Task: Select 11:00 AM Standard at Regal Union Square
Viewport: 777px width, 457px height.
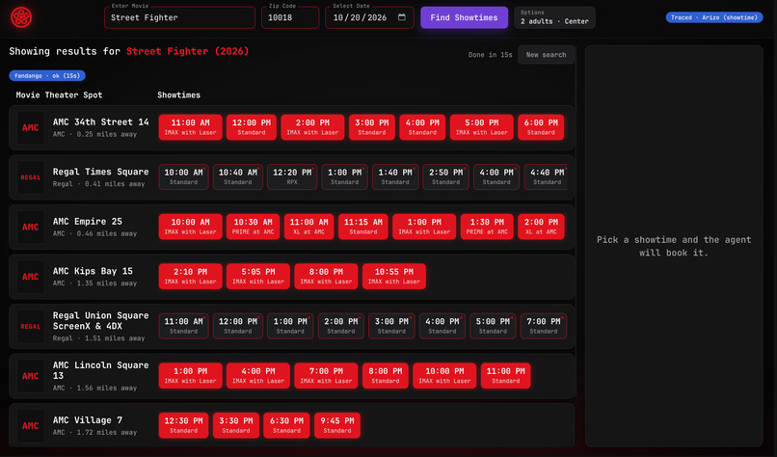Action: point(183,326)
